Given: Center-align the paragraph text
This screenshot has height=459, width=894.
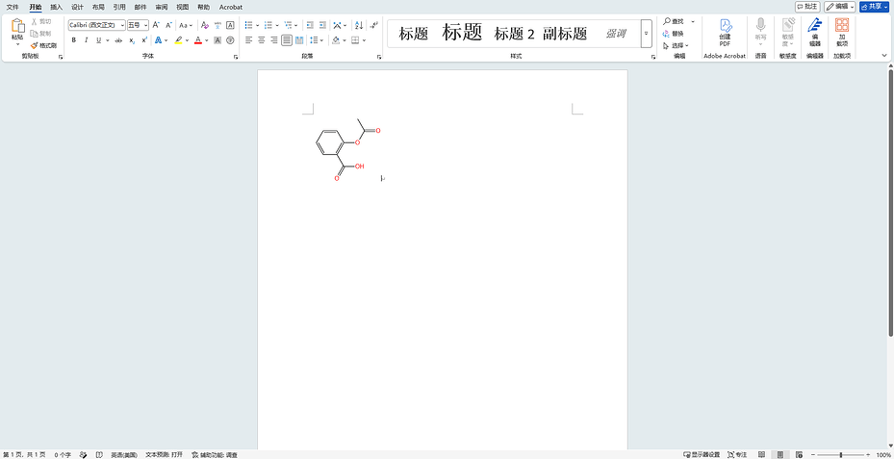Looking at the screenshot, I should pyautogui.click(x=262, y=40).
